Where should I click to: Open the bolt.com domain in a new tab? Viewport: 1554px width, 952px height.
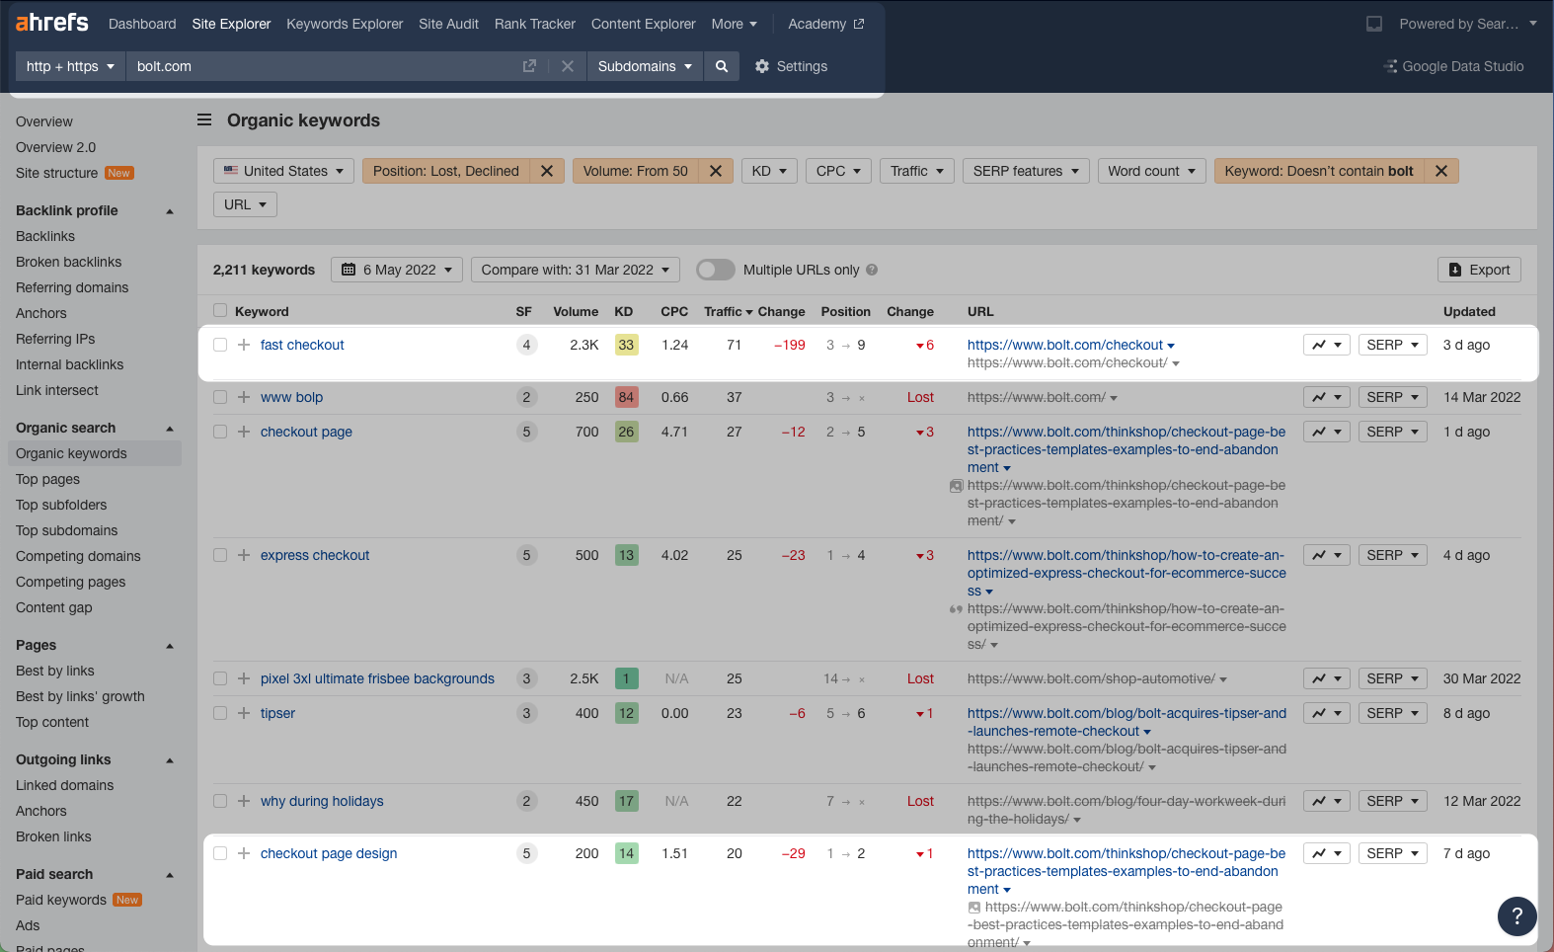pos(529,66)
